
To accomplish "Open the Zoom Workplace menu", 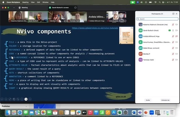I will (x=13, y=2).
